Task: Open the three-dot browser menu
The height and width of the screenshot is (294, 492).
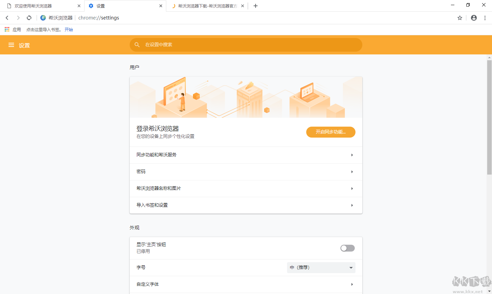Action: tap(485, 17)
